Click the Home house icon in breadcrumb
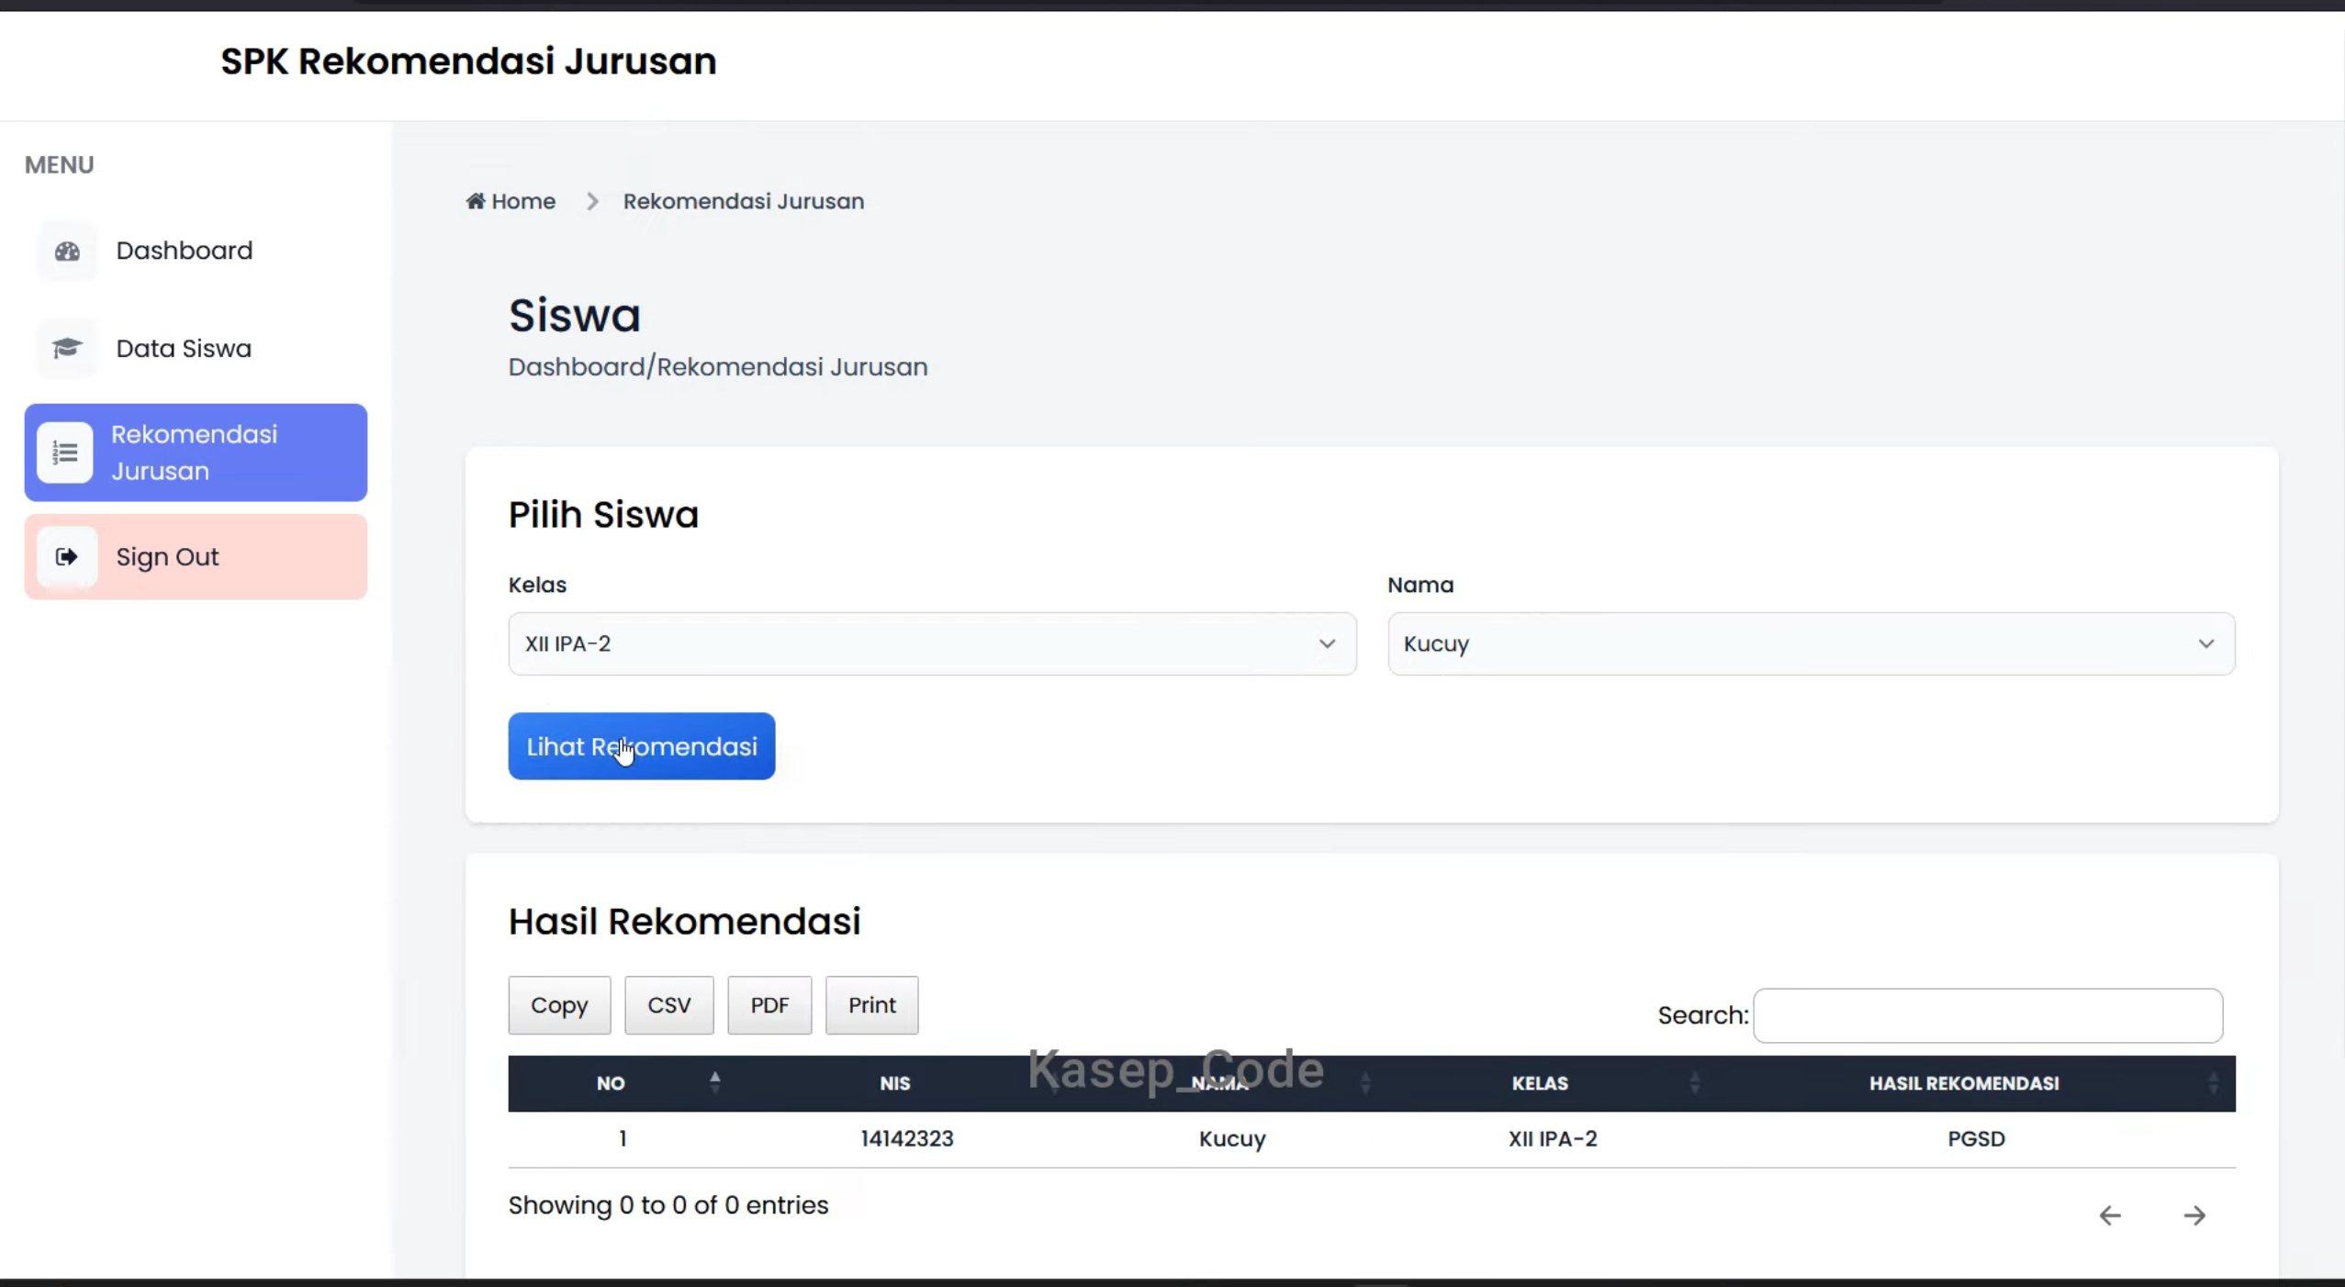Viewport: 2345px width, 1287px height. click(475, 200)
